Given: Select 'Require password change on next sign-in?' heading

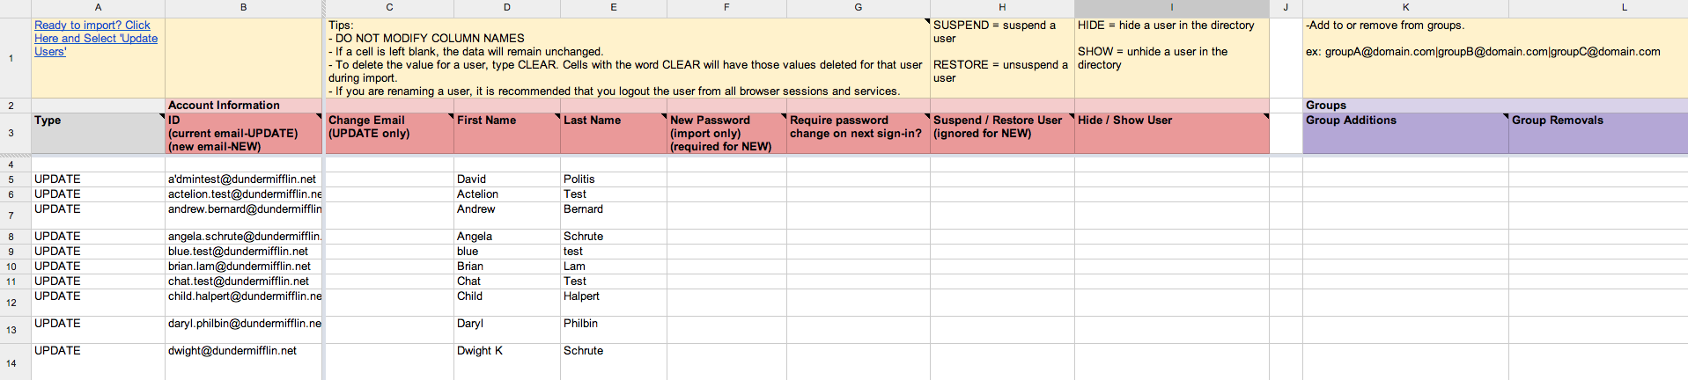Looking at the screenshot, I should click(859, 134).
